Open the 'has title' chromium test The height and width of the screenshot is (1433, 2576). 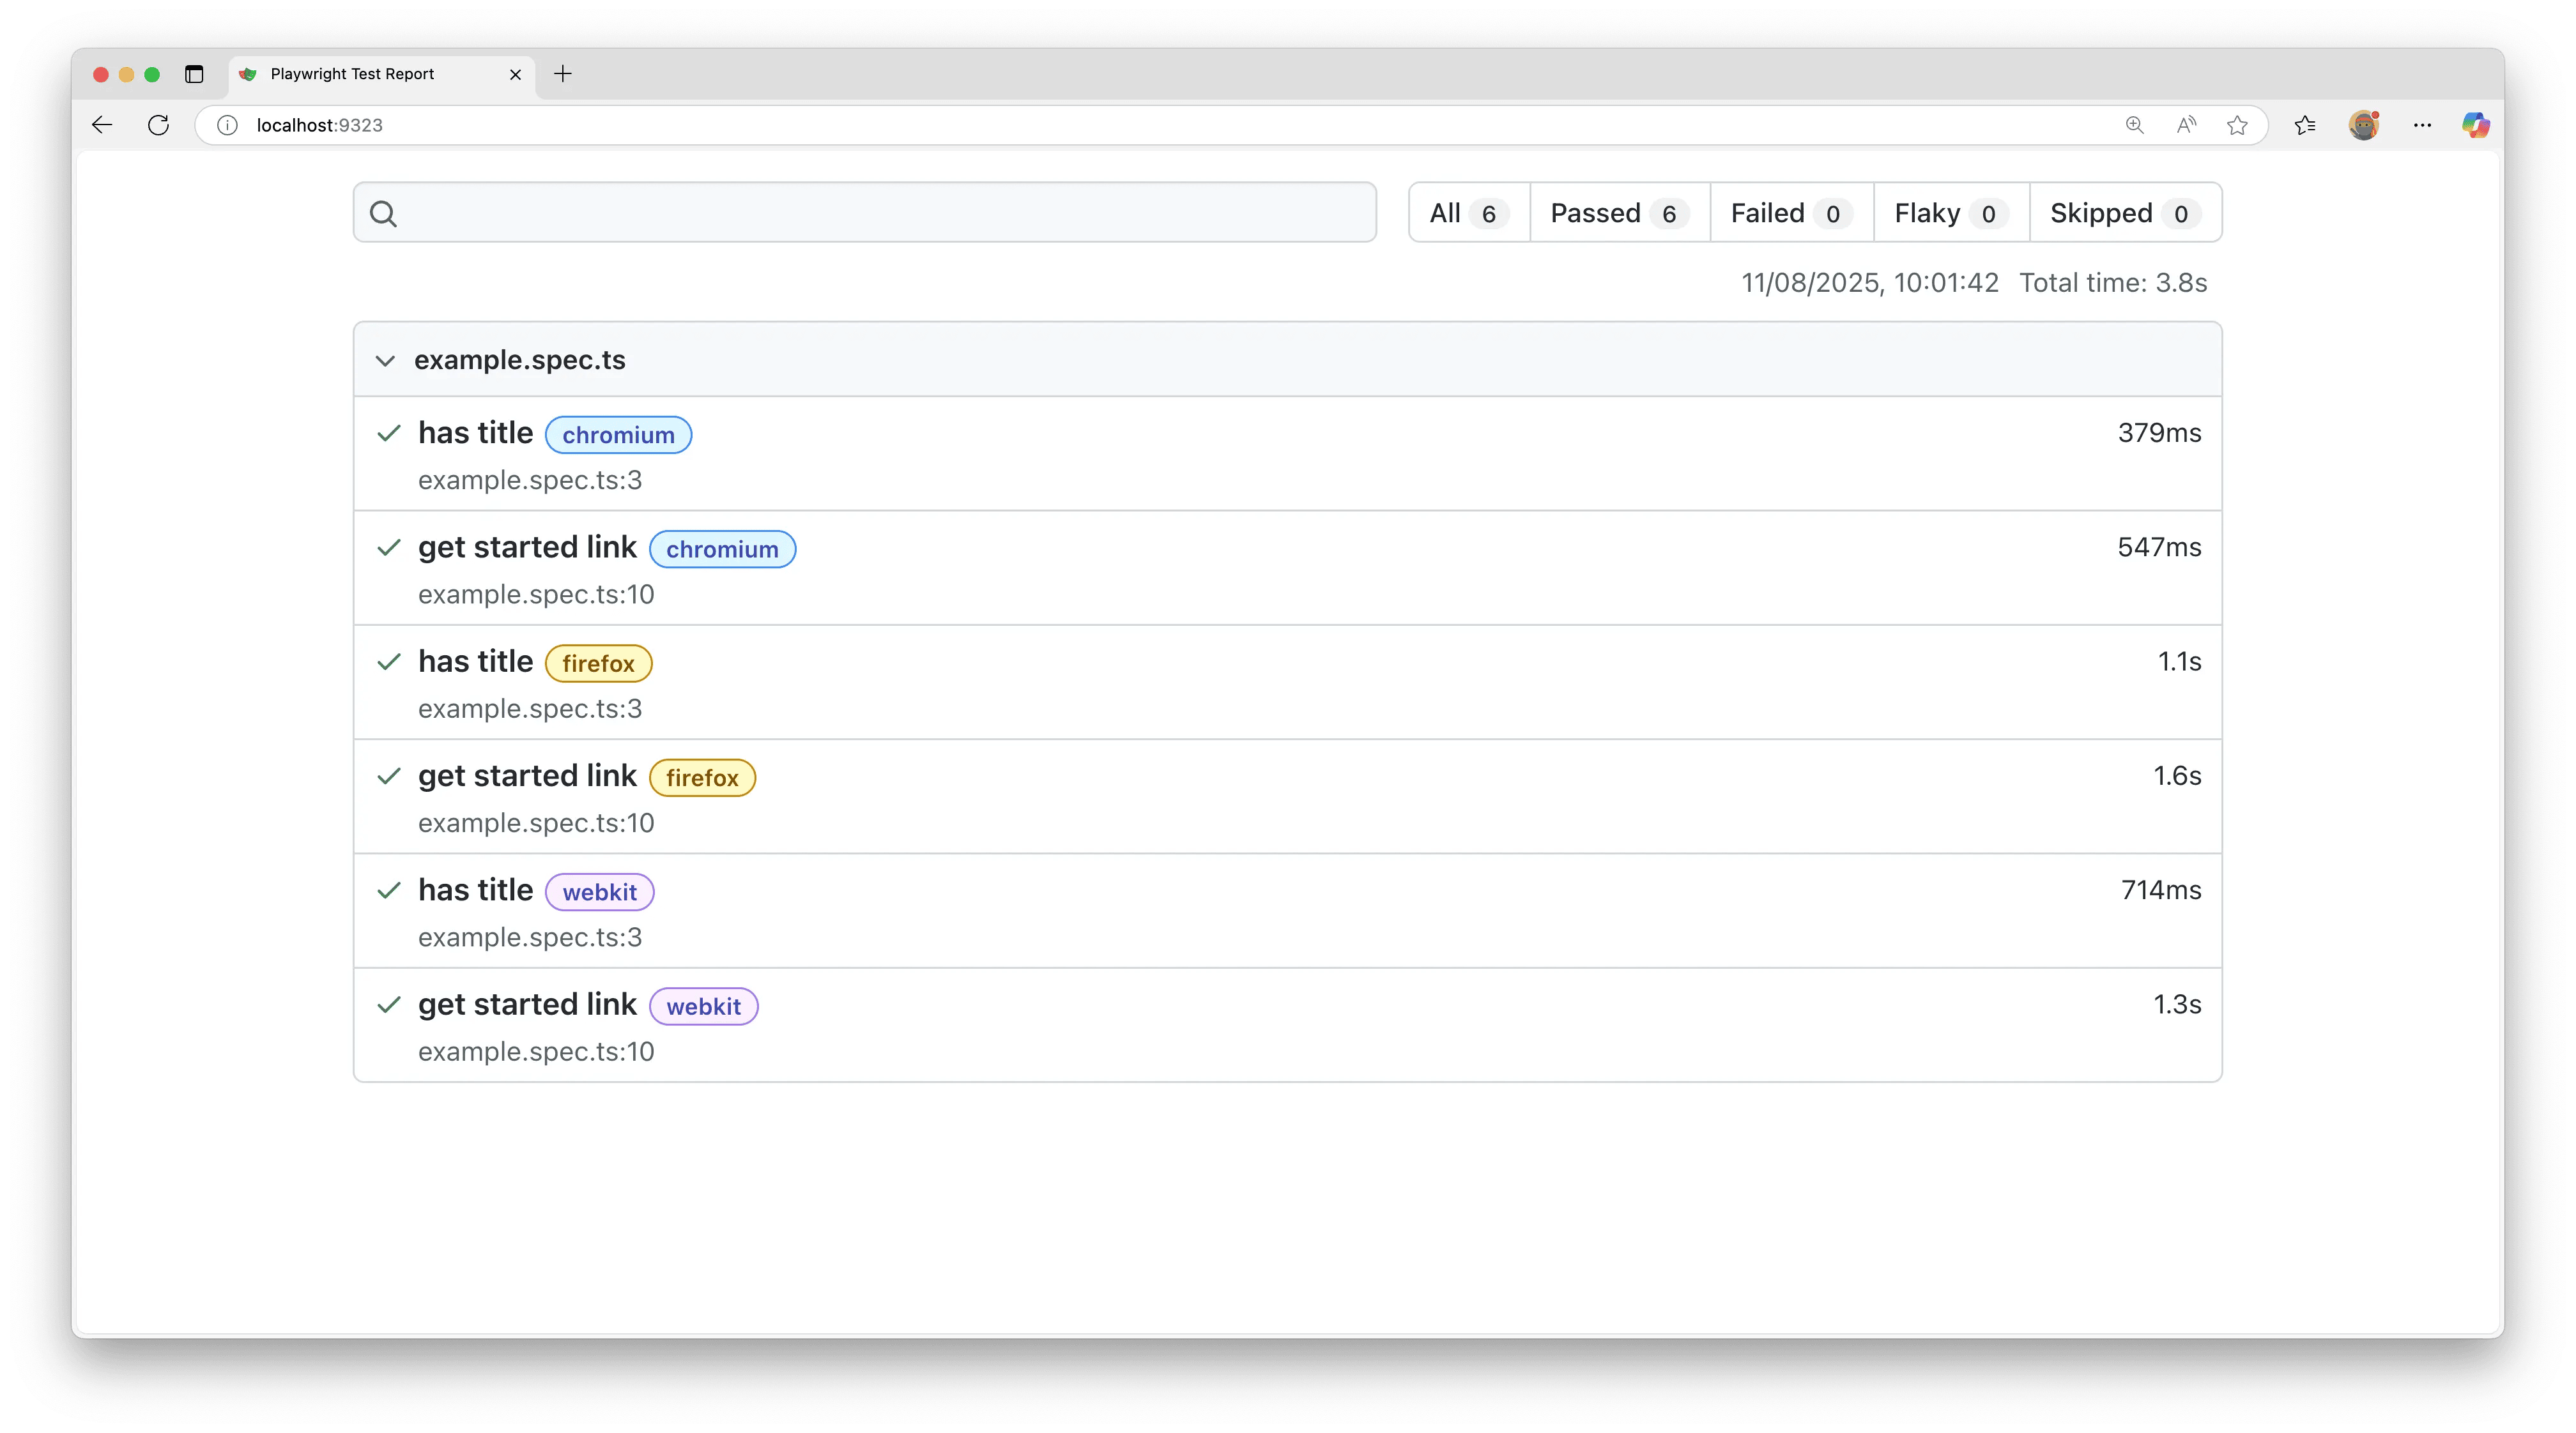(475, 433)
